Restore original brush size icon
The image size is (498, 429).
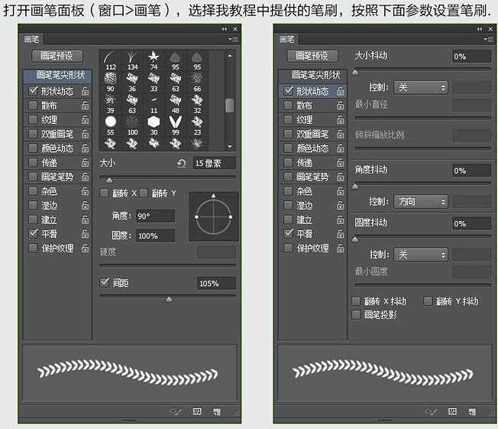[182, 163]
